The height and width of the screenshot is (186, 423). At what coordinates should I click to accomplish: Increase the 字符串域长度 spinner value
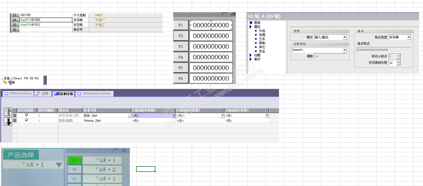point(398,61)
